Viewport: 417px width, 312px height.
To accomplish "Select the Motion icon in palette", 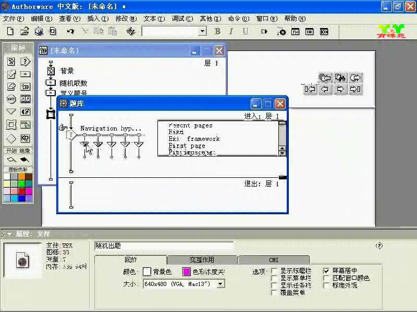I will click(11, 74).
